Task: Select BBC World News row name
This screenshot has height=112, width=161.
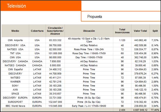Action: pyautogui.click(x=15, y=106)
